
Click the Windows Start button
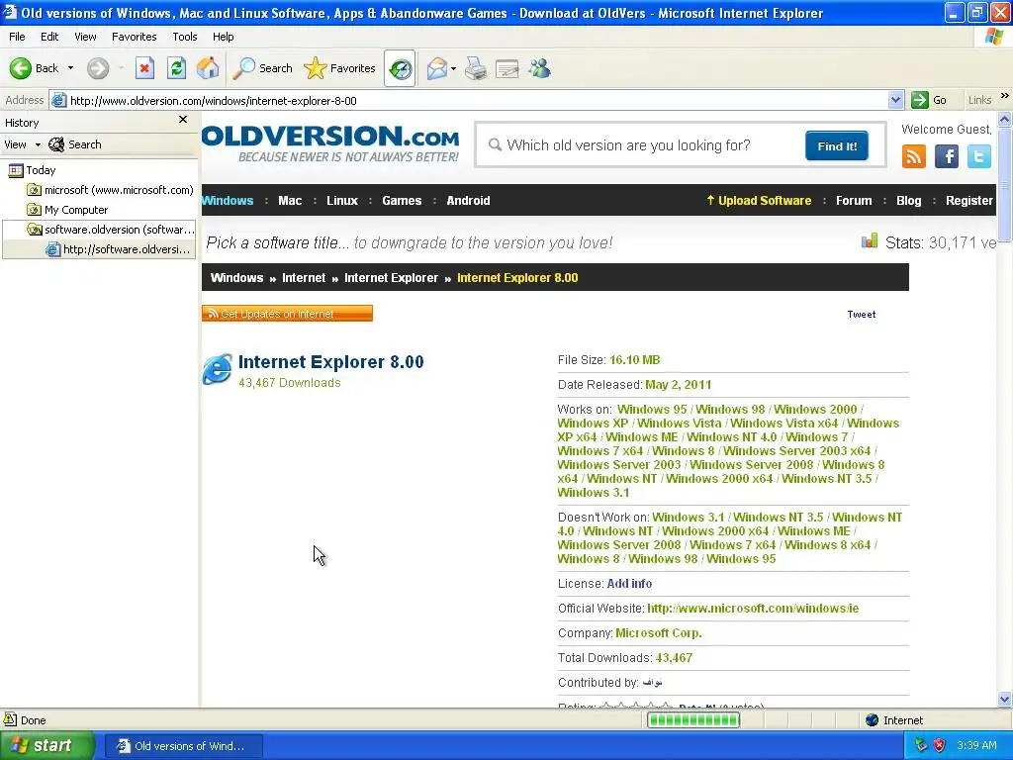[x=47, y=746]
